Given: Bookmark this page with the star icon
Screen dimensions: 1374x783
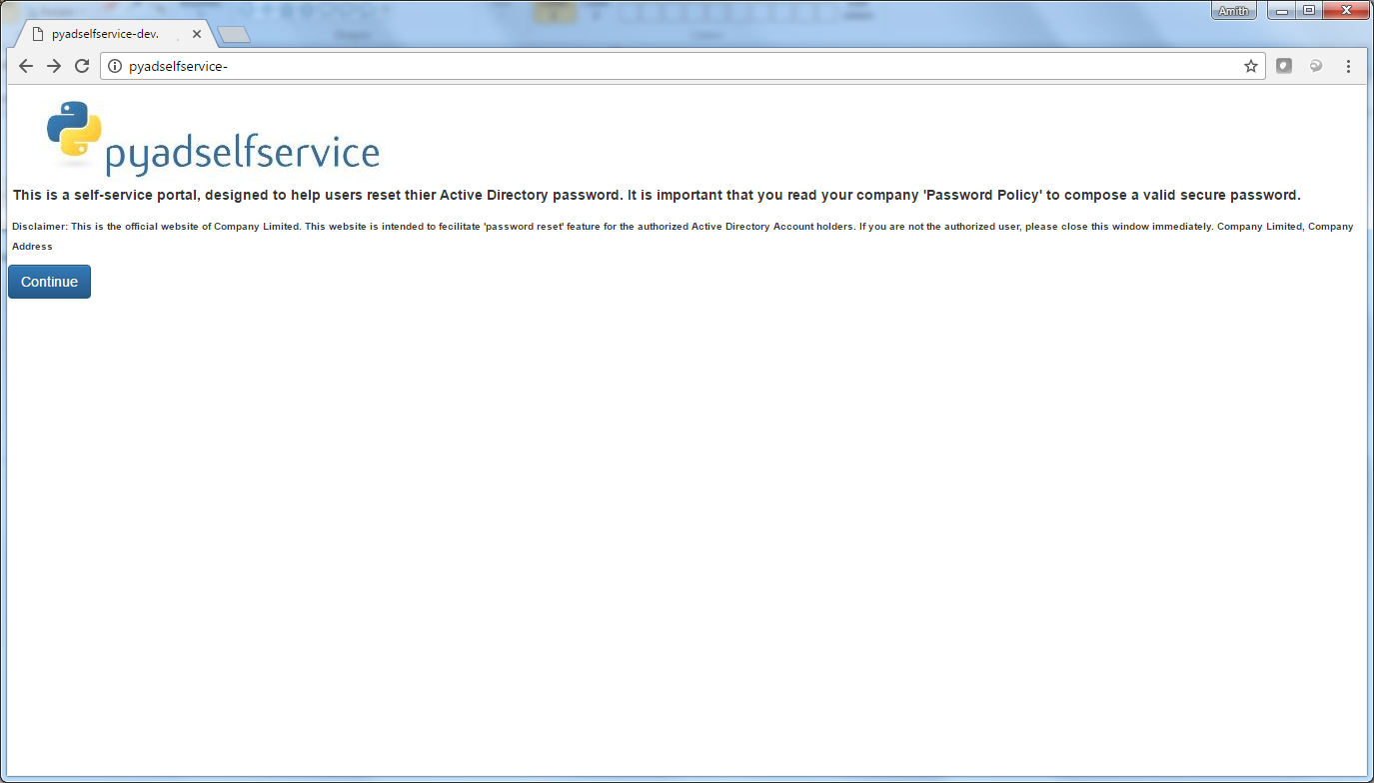Looking at the screenshot, I should [1250, 66].
